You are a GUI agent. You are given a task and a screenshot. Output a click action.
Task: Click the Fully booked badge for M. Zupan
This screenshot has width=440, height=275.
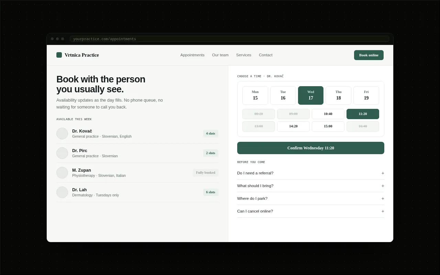206,173
